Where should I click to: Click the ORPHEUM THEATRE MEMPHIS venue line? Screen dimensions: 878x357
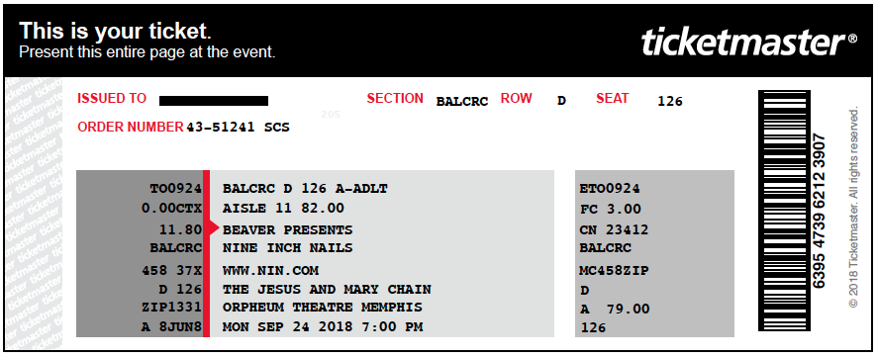[x=323, y=308]
